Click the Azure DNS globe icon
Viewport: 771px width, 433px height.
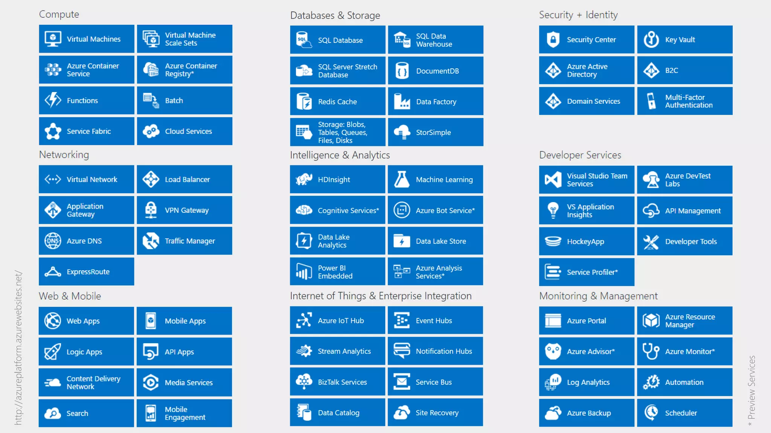click(53, 241)
